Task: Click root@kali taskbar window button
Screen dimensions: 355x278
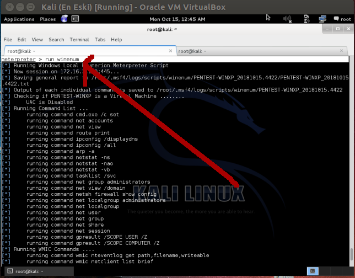Action: click(39, 271)
